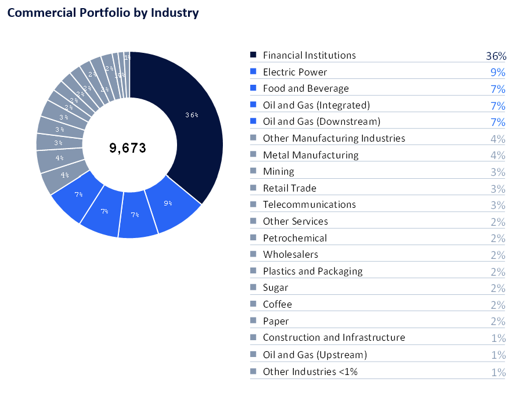Select the Telecommunications legend color square
Viewport: 516px width, 393px height.
(x=253, y=204)
